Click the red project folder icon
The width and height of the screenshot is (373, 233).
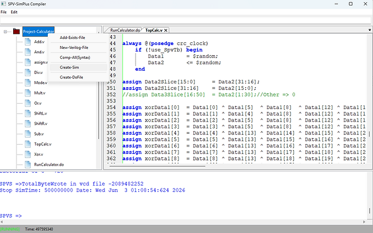click(16, 31)
